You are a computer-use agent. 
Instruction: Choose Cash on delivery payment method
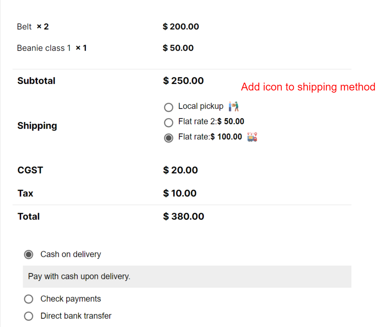tap(28, 254)
